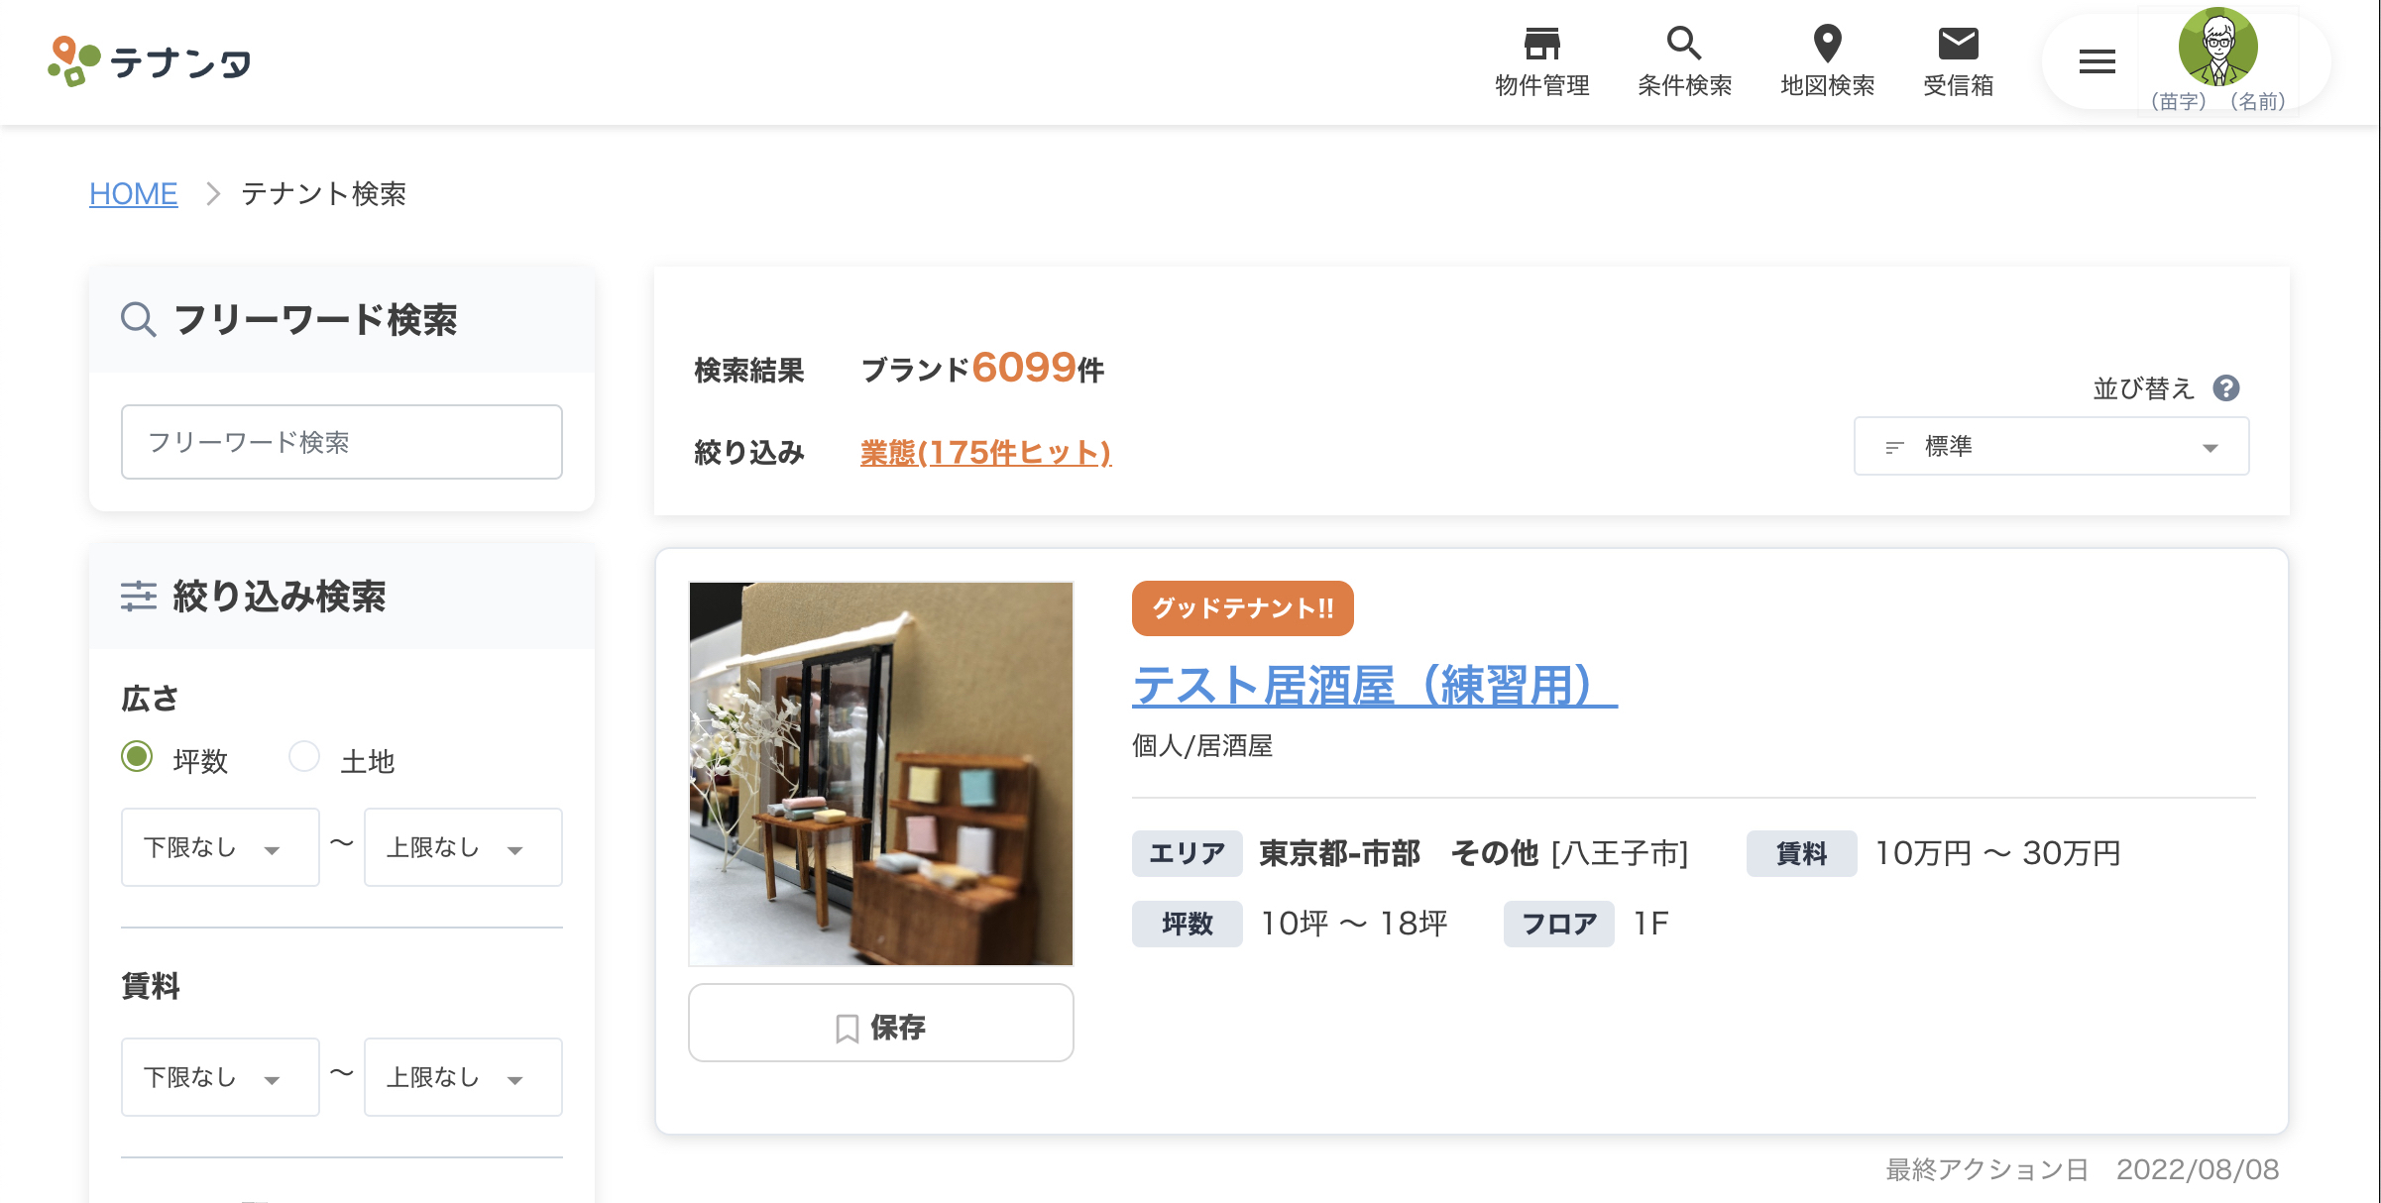Click the HOME breadcrumb link

[134, 193]
